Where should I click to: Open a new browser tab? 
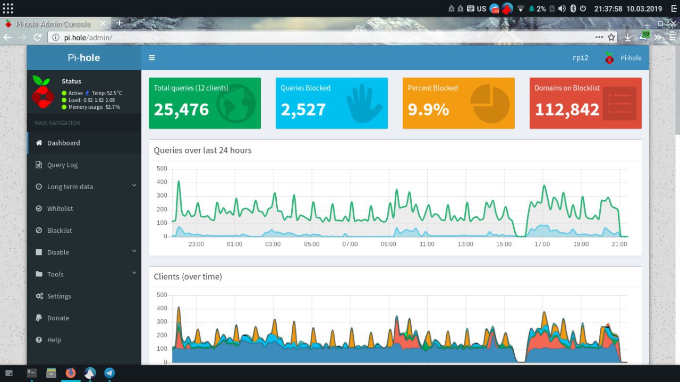click(119, 23)
